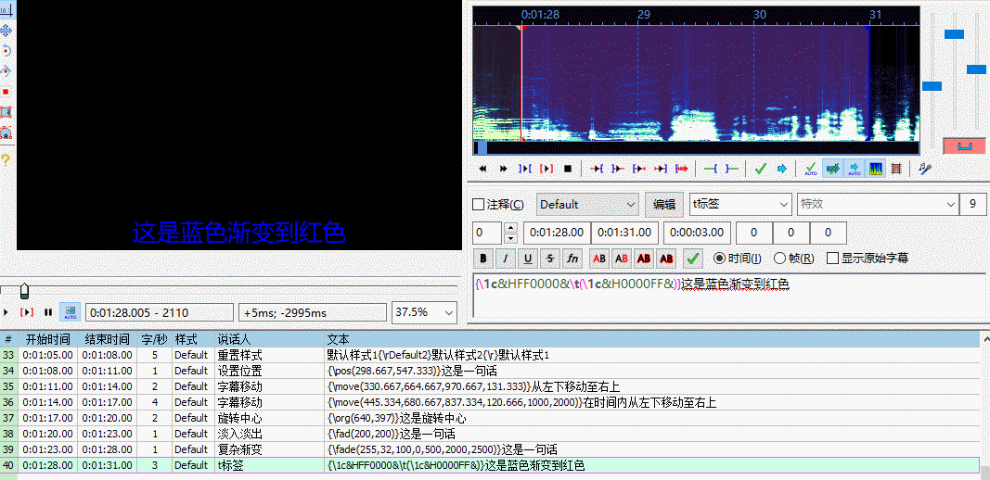Play current line on video red bracket
The image size is (990, 480).
click(27, 312)
